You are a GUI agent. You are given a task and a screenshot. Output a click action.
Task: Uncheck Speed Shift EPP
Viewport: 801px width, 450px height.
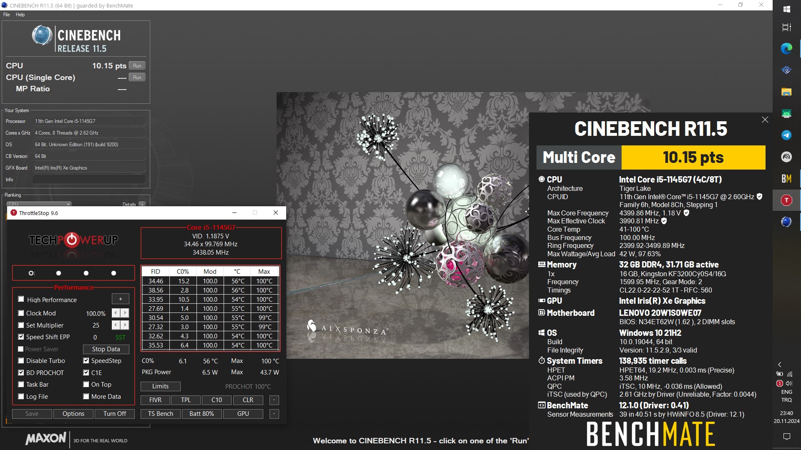click(x=21, y=337)
